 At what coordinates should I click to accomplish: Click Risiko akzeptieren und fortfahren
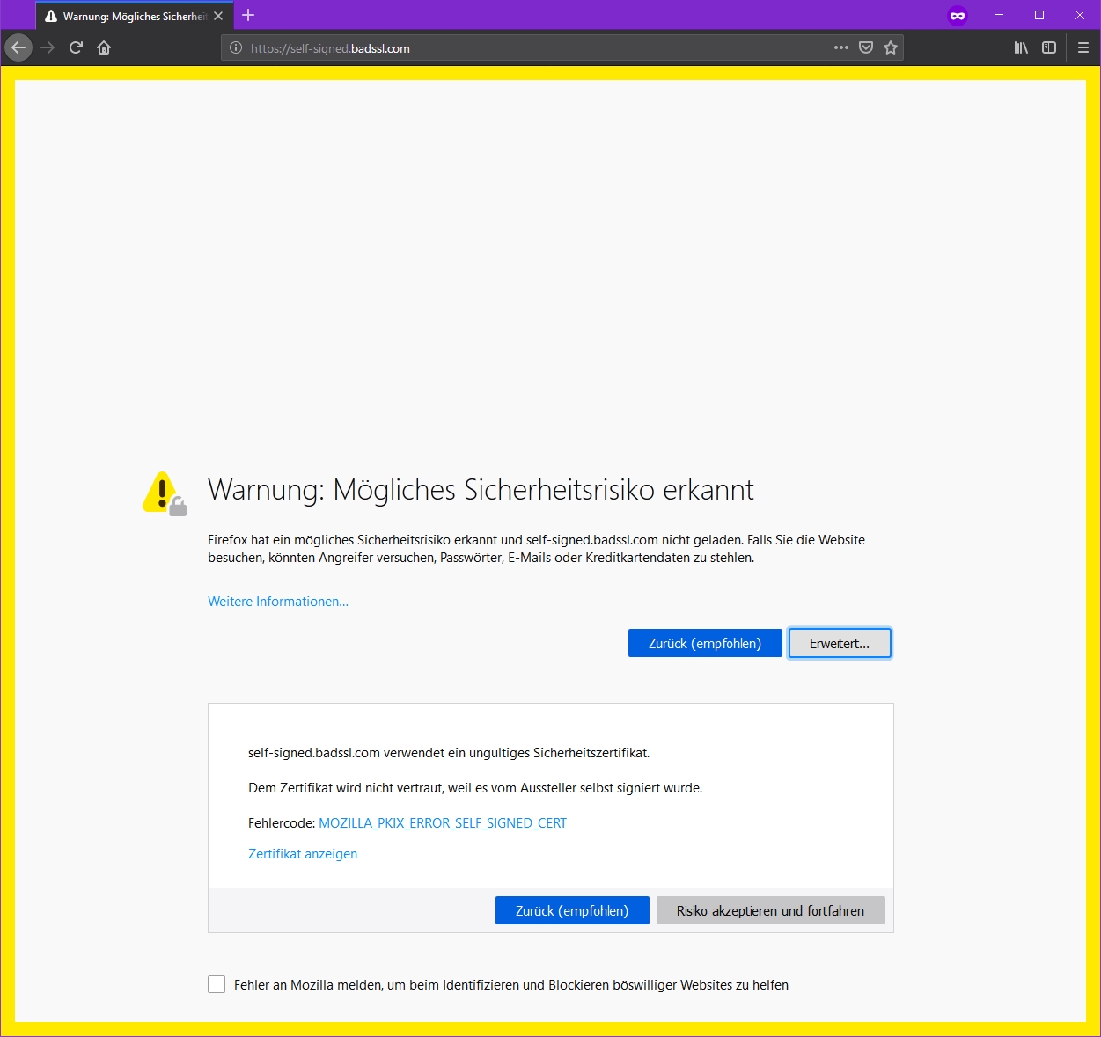(x=770, y=910)
